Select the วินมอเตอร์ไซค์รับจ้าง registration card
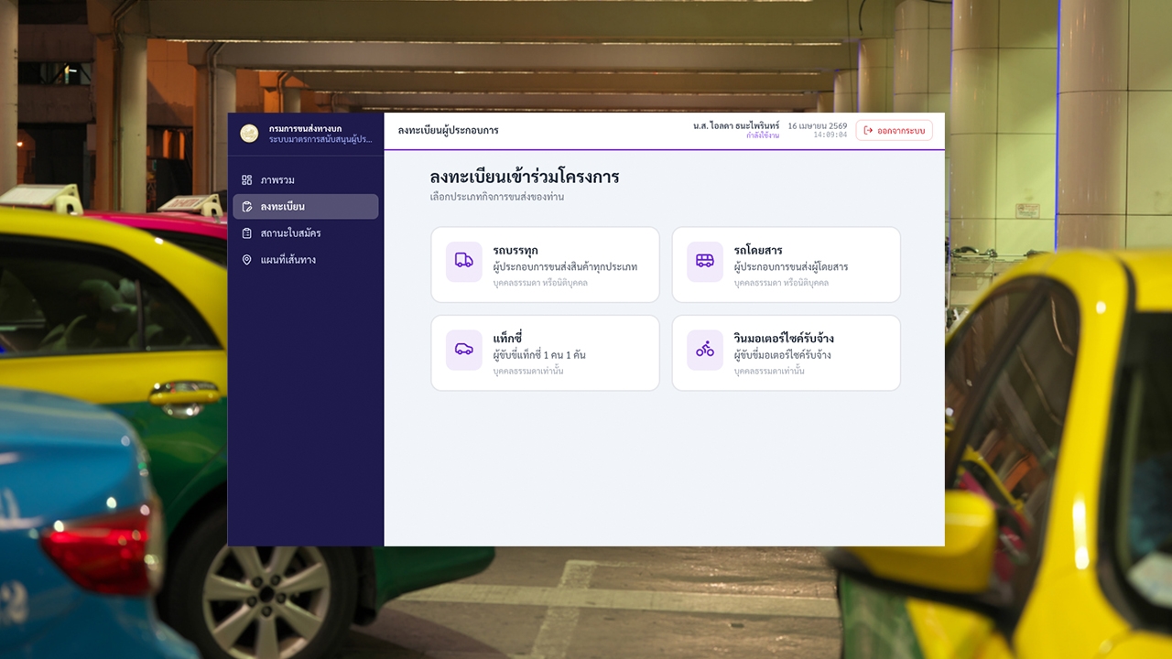1172x659 pixels. (x=786, y=353)
